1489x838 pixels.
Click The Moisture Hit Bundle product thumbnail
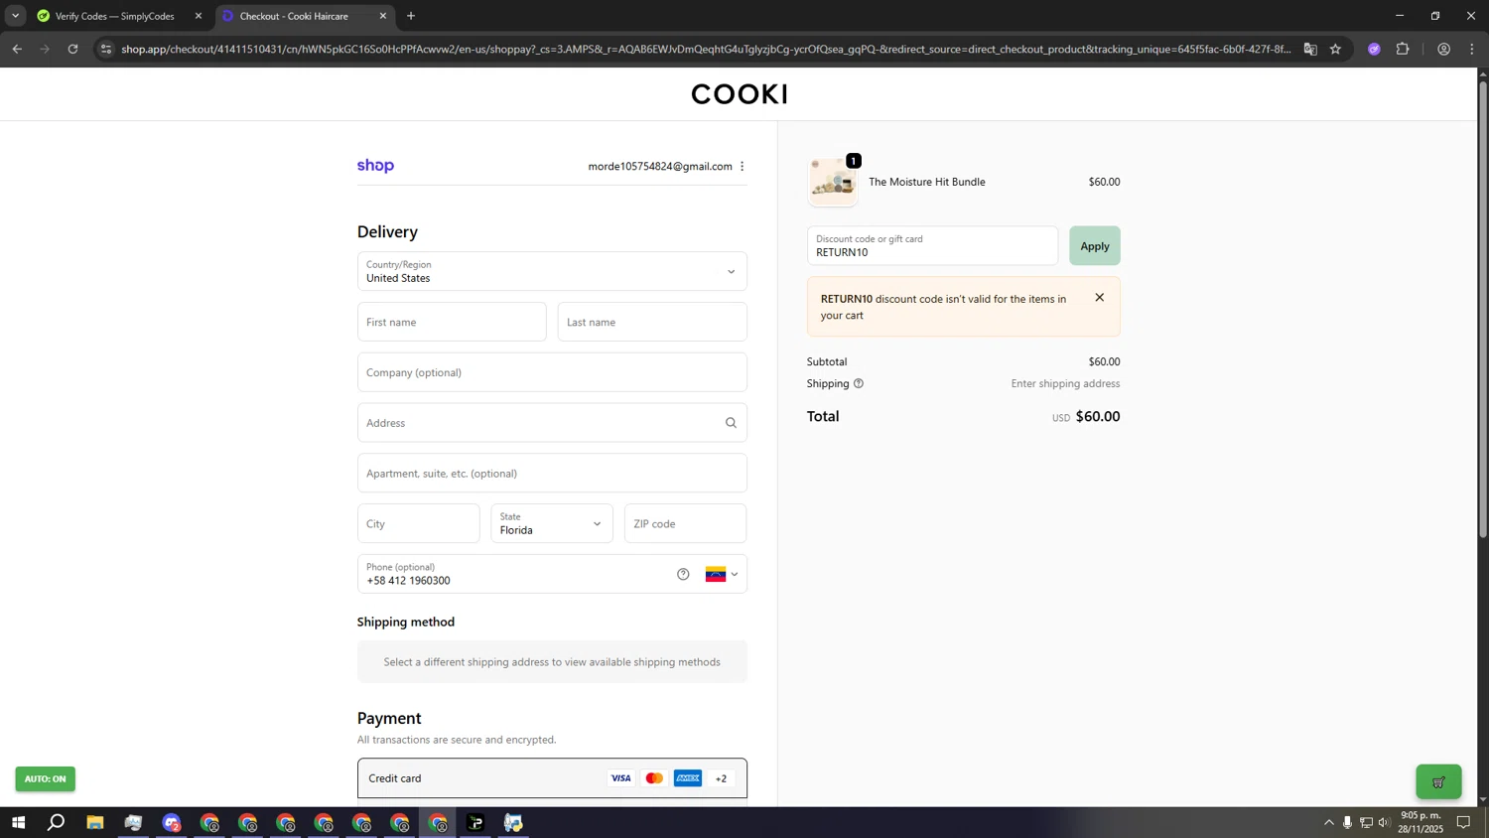coord(833,182)
